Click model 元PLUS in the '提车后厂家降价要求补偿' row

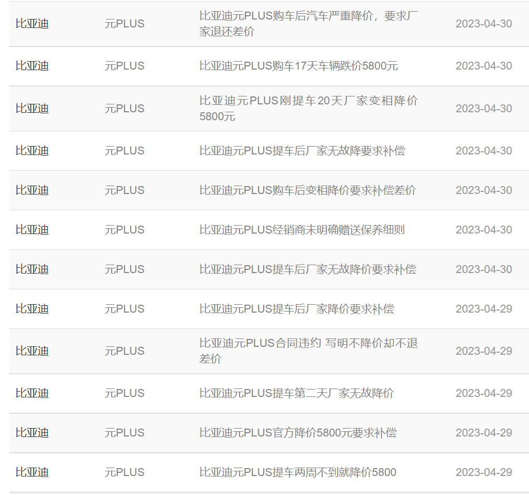point(125,309)
